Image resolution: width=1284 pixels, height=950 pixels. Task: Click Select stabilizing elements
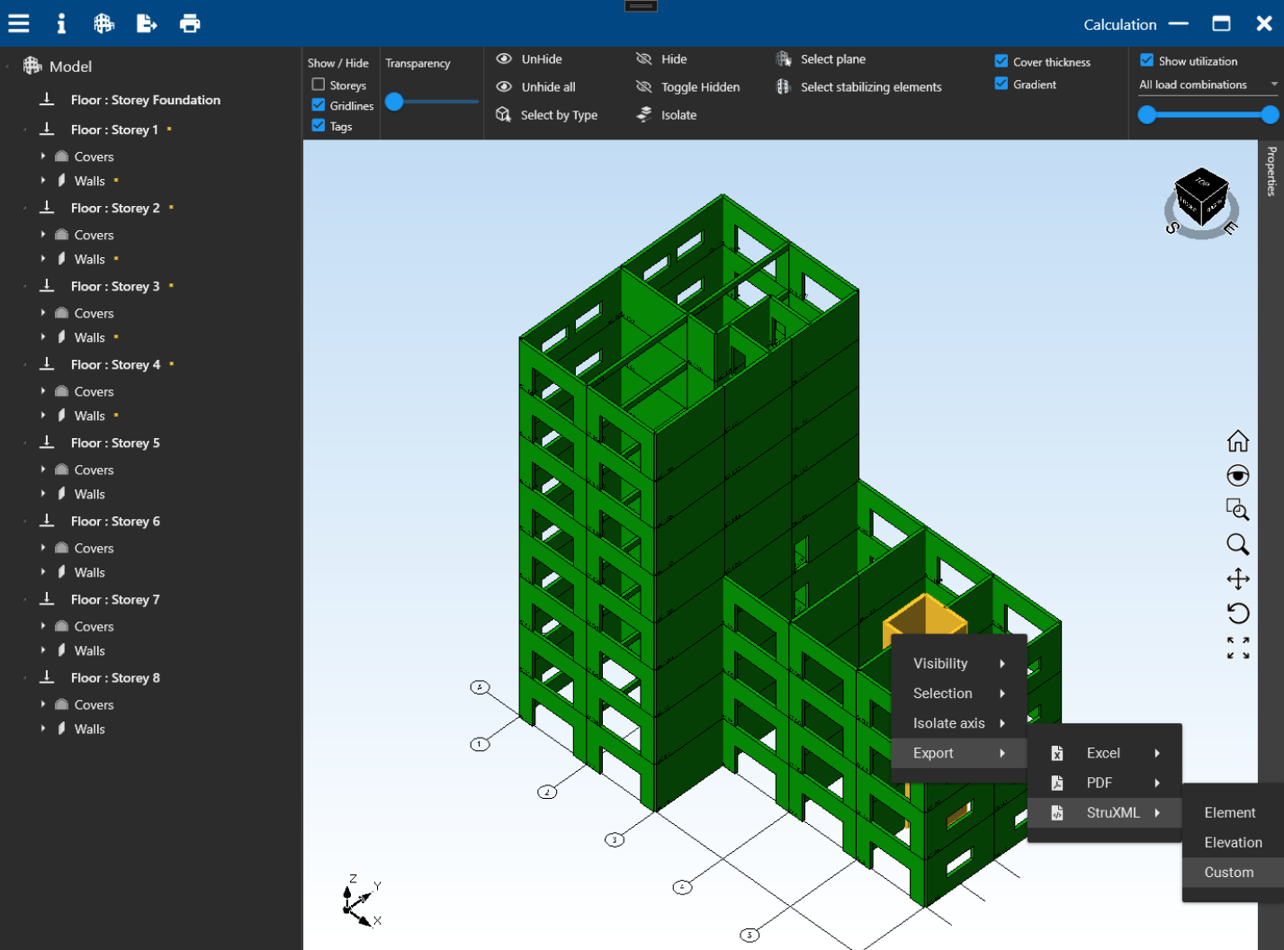click(858, 87)
